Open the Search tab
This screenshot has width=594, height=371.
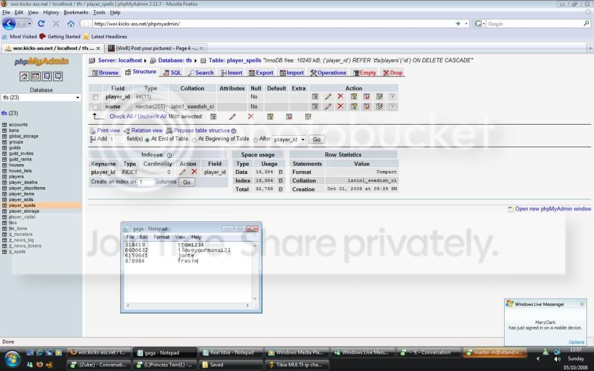[x=201, y=72]
